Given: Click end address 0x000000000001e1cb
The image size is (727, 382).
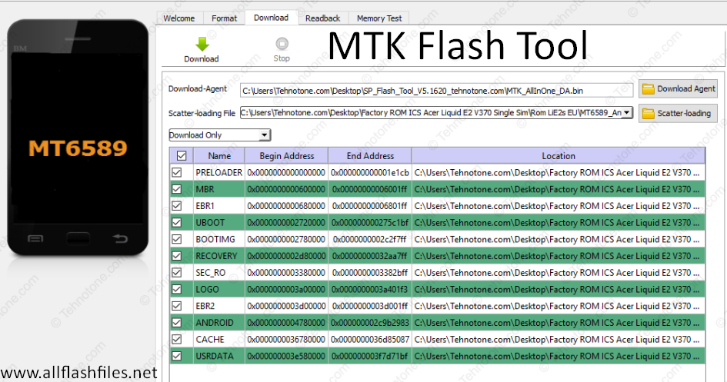Looking at the screenshot, I should 370,173.
